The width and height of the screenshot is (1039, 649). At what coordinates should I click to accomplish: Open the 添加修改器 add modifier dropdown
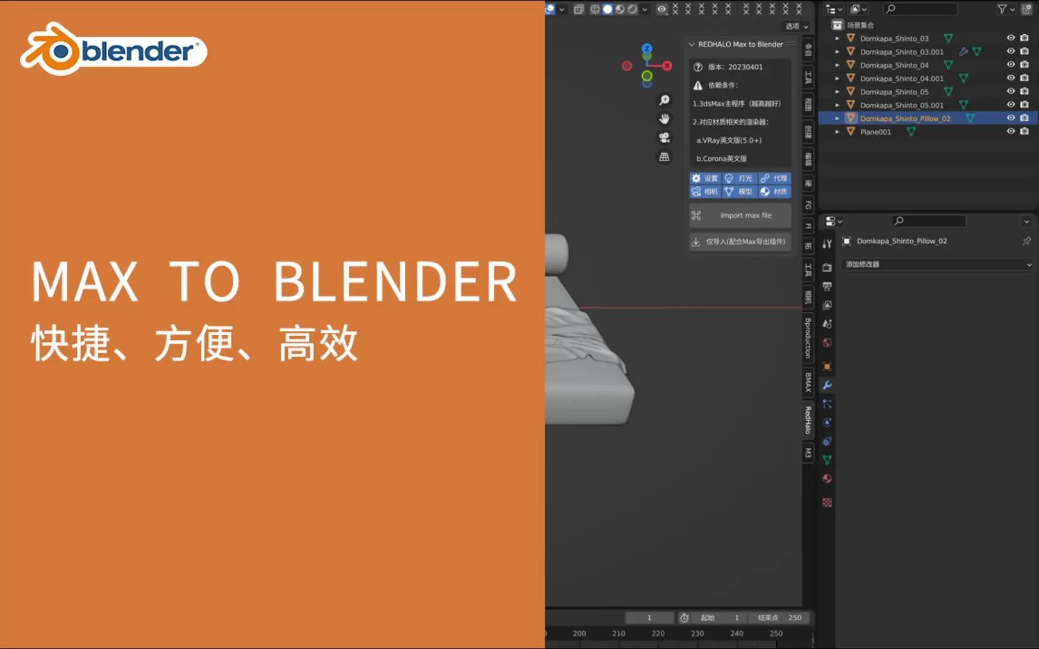pyautogui.click(x=937, y=264)
